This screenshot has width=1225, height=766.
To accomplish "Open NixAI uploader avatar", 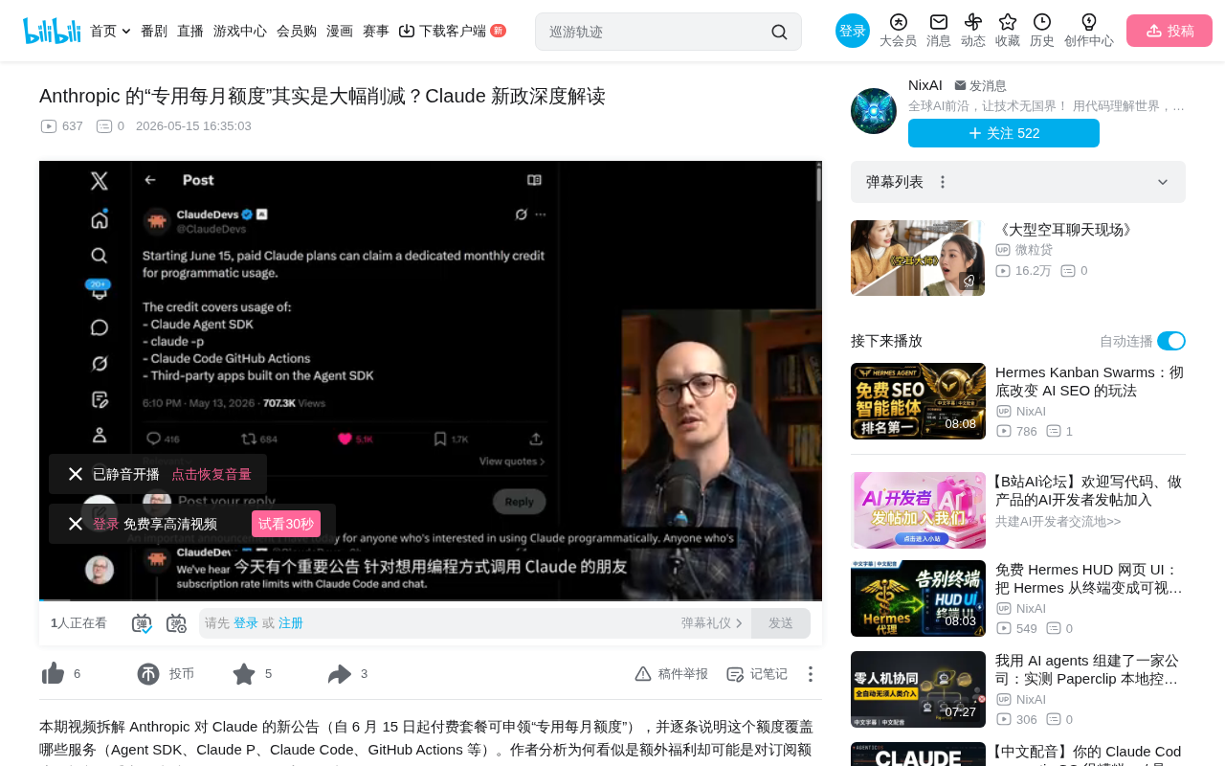I will (x=874, y=111).
